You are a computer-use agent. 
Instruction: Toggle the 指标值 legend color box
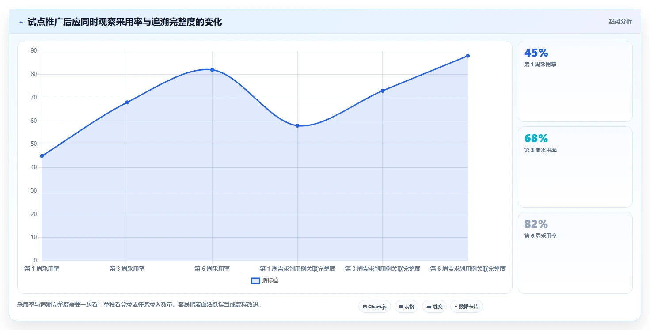click(255, 281)
